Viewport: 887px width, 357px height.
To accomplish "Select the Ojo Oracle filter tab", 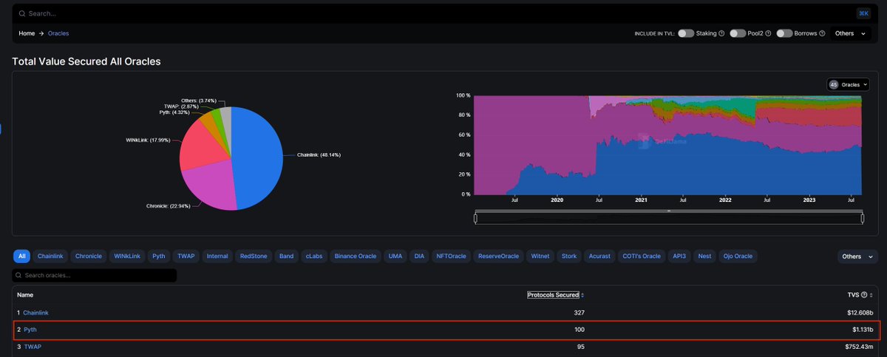I will (738, 256).
